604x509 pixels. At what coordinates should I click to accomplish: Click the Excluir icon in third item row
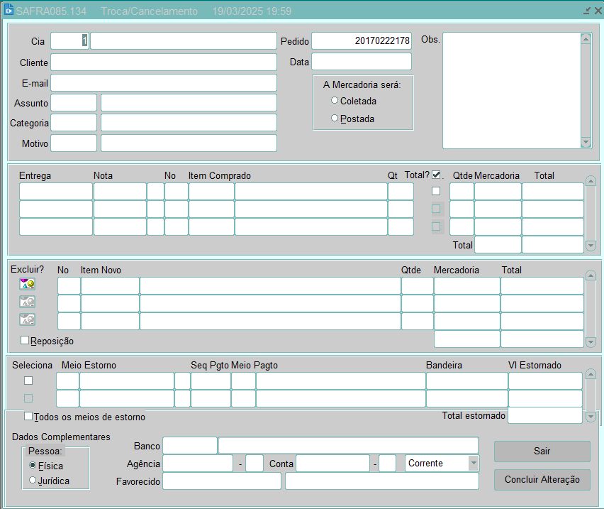click(x=27, y=319)
